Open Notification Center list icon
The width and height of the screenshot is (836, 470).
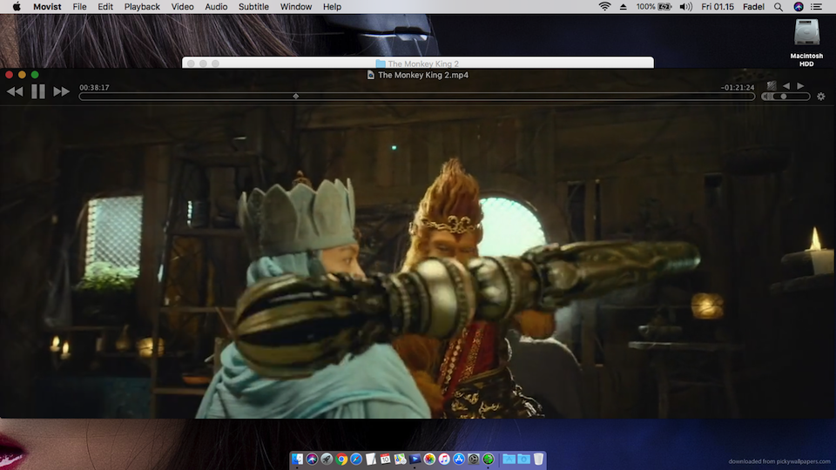[816, 7]
